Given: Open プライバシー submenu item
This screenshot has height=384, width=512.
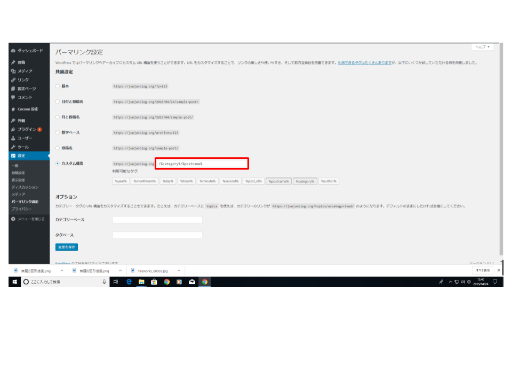Looking at the screenshot, I should [x=21, y=209].
